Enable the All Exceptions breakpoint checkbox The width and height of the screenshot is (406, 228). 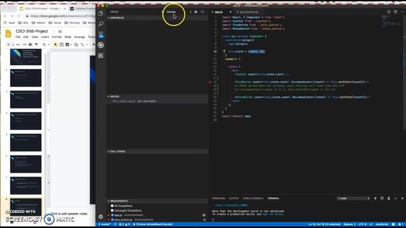112,206
